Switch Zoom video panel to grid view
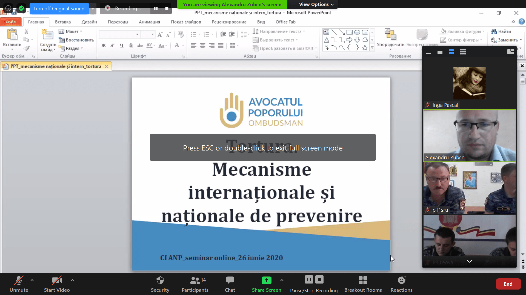The image size is (526, 295). pos(463,52)
